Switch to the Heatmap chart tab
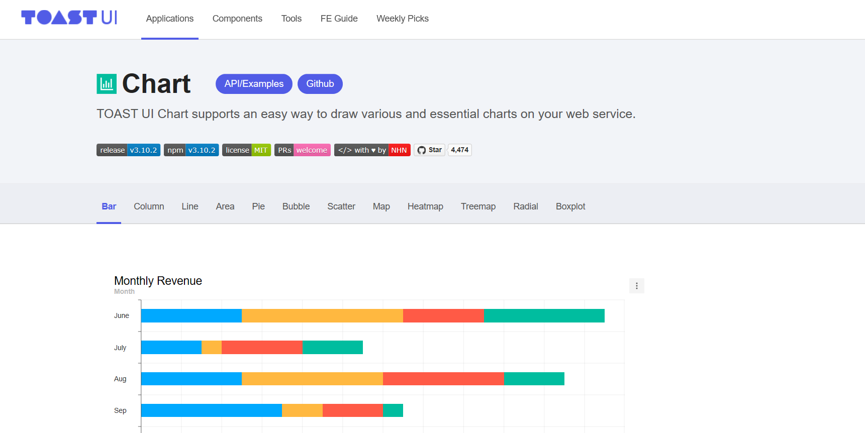The image size is (865, 433). [x=425, y=206]
